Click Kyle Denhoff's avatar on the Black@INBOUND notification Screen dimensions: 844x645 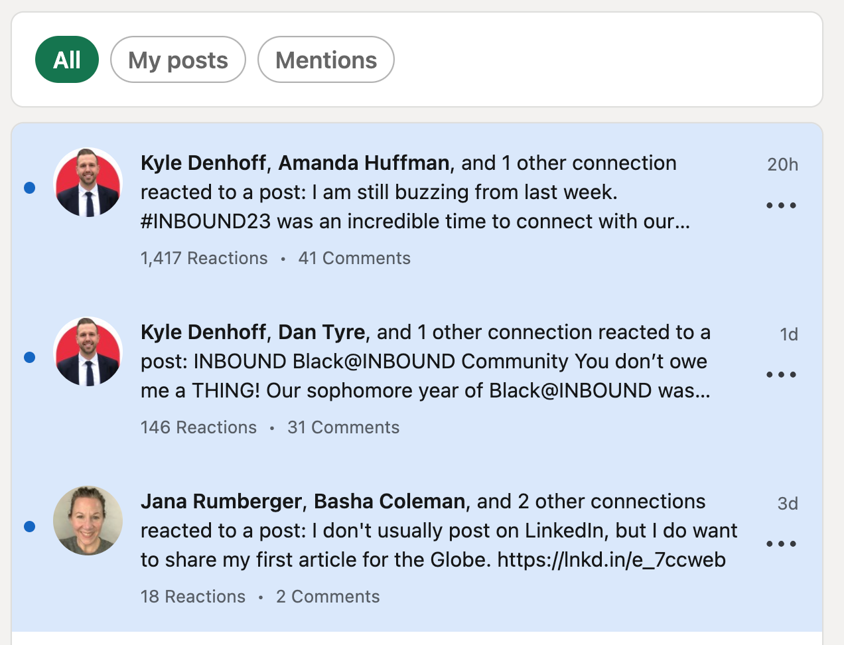tap(88, 352)
